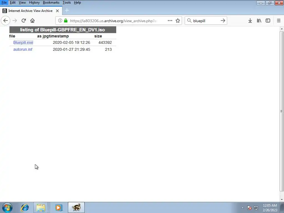Screen dimensions: 284x213
Task: Open the autorun.inf file link
Action: (23, 49)
